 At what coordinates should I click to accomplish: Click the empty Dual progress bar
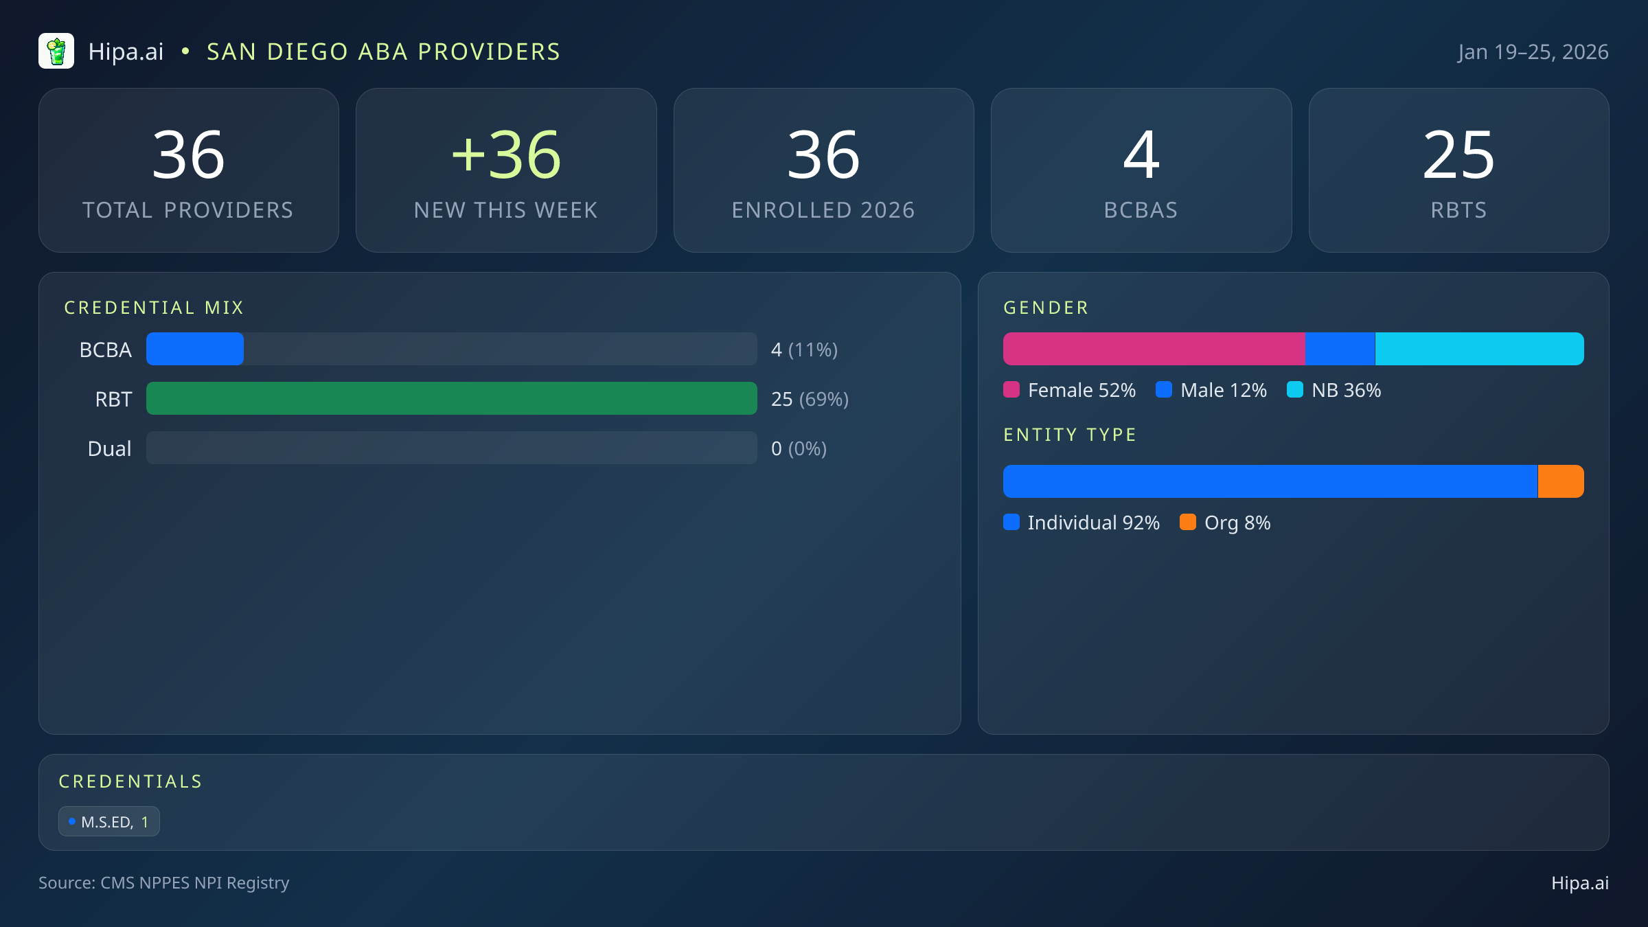[x=451, y=448]
